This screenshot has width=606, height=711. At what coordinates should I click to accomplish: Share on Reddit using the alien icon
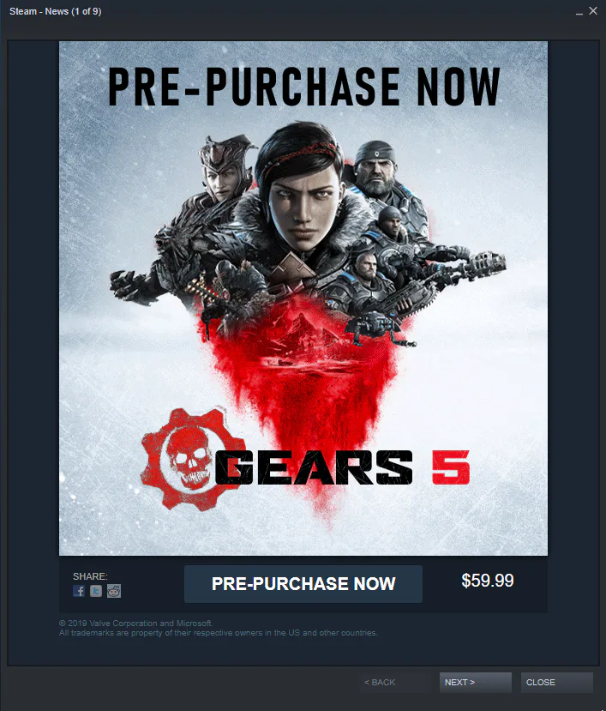[x=114, y=591]
